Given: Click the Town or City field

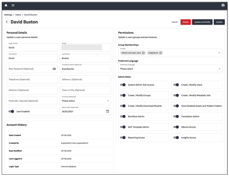Looking at the screenshot, I should coord(85,90).
